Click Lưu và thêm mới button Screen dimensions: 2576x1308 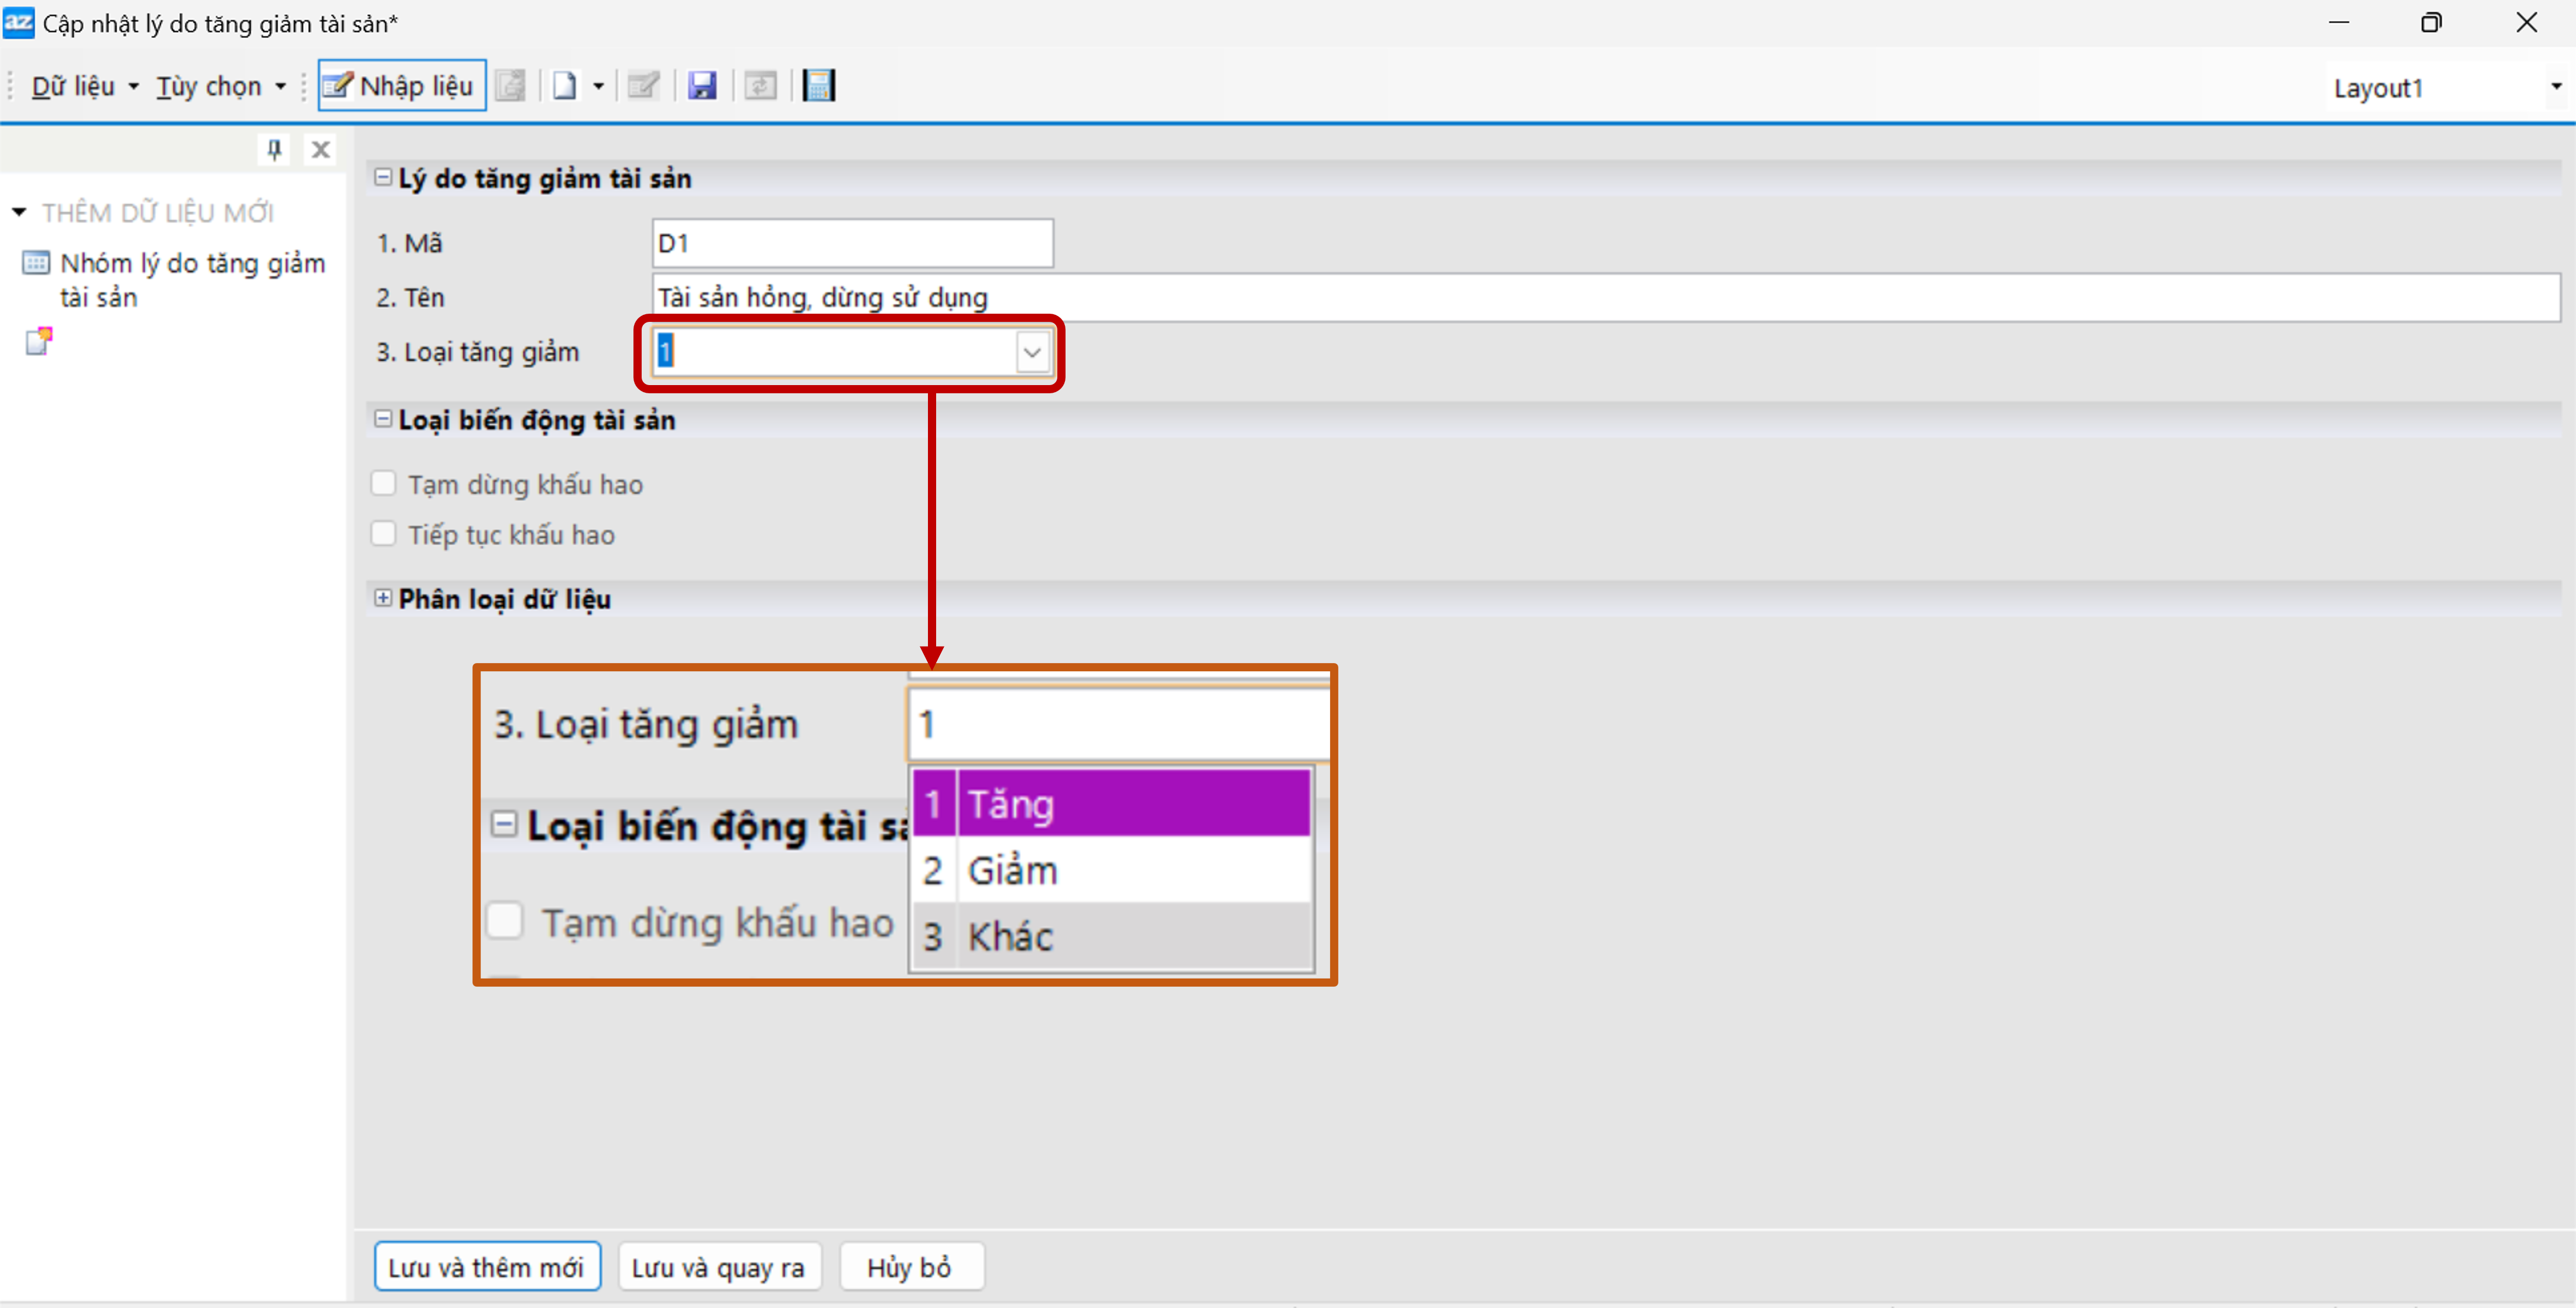point(487,1267)
